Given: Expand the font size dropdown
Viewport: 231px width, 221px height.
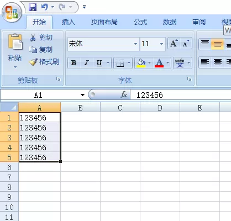Looking at the screenshot, I should tap(161, 44).
